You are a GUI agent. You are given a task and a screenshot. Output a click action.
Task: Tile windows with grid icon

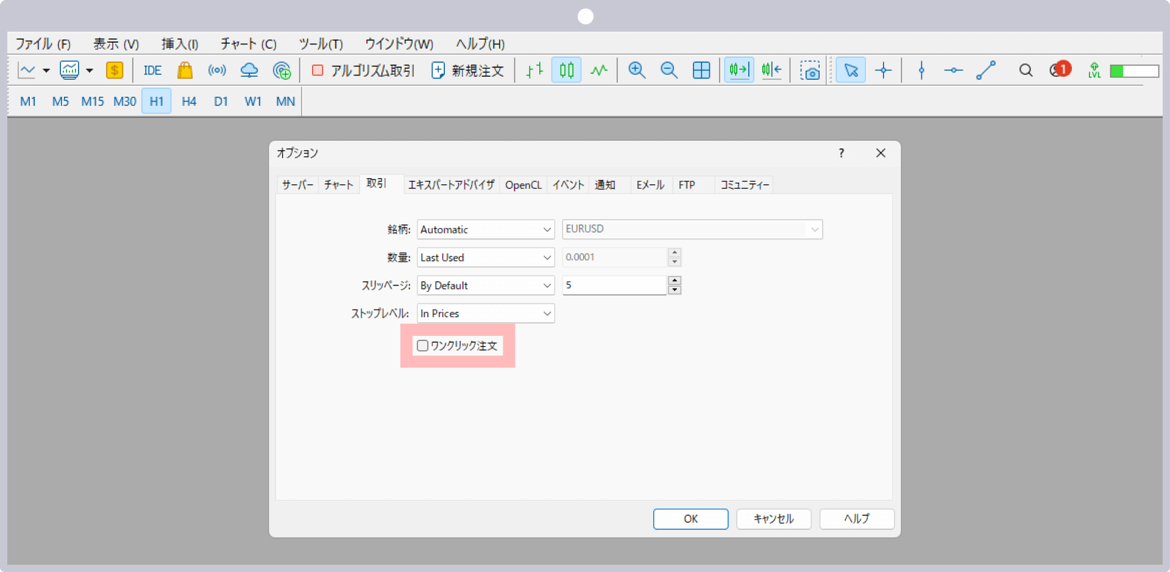pos(701,71)
